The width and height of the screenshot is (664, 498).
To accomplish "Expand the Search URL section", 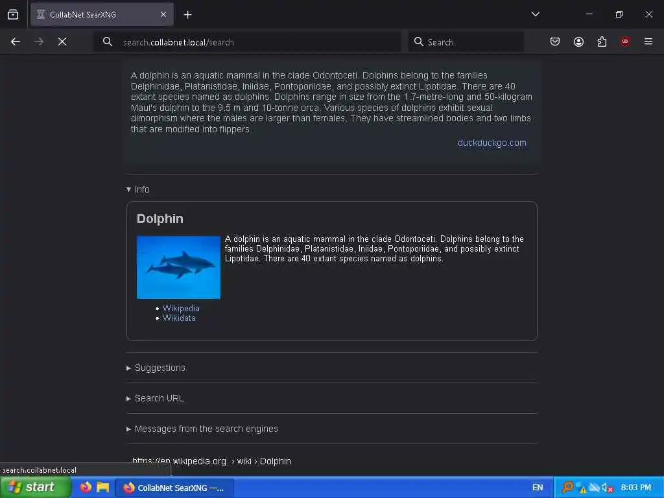I will [x=156, y=399].
